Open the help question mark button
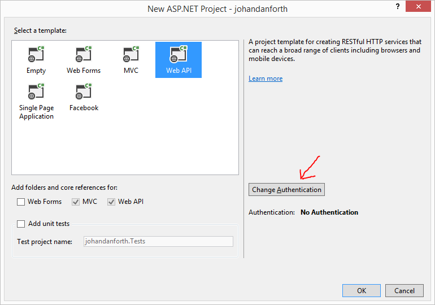 pos(398,7)
